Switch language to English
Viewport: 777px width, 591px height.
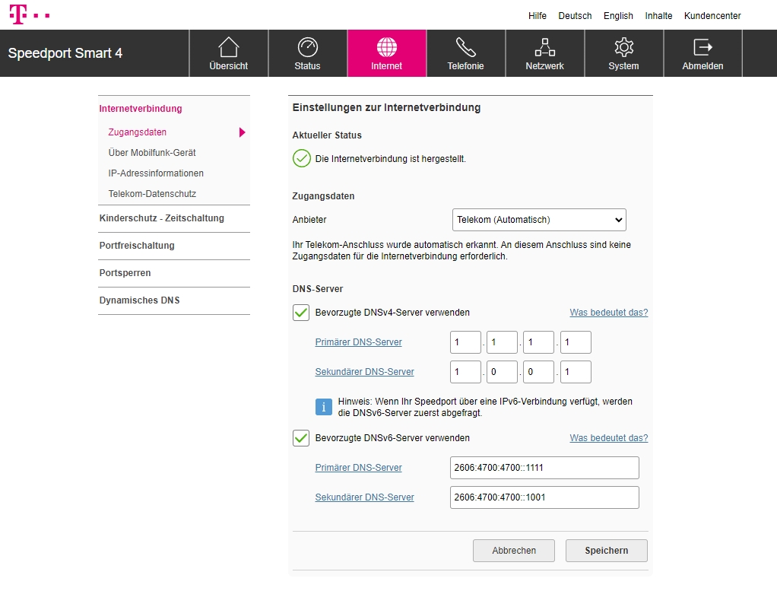[x=618, y=16]
